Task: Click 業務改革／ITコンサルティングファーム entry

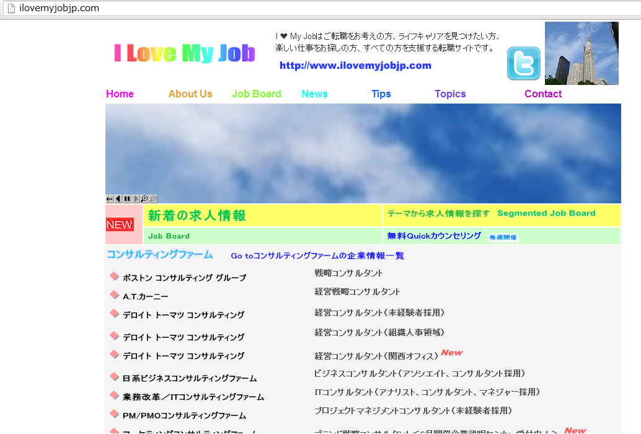Action: pyautogui.click(x=193, y=396)
